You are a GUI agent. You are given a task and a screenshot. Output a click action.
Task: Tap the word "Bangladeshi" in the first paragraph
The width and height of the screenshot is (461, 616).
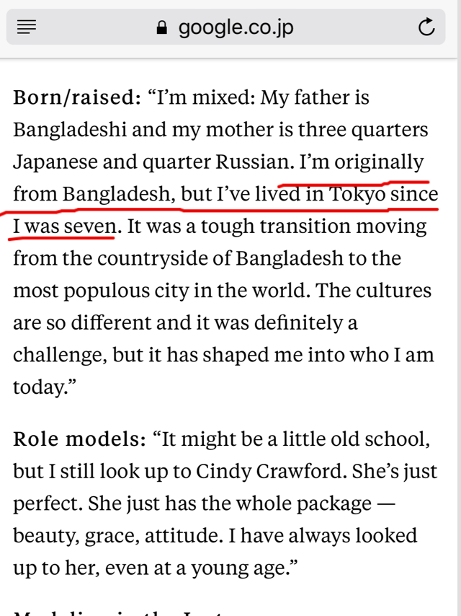[x=69, y=130]
